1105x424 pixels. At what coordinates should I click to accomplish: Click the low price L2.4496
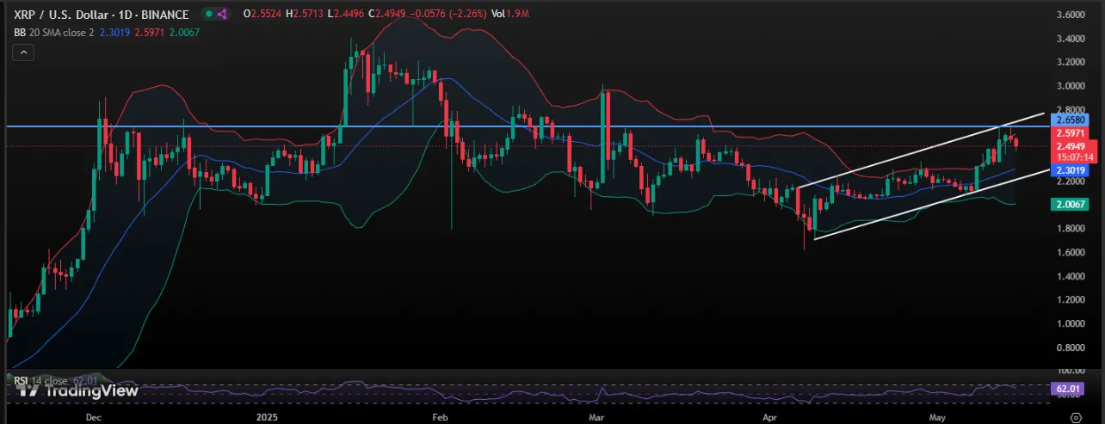coord(346,15)
